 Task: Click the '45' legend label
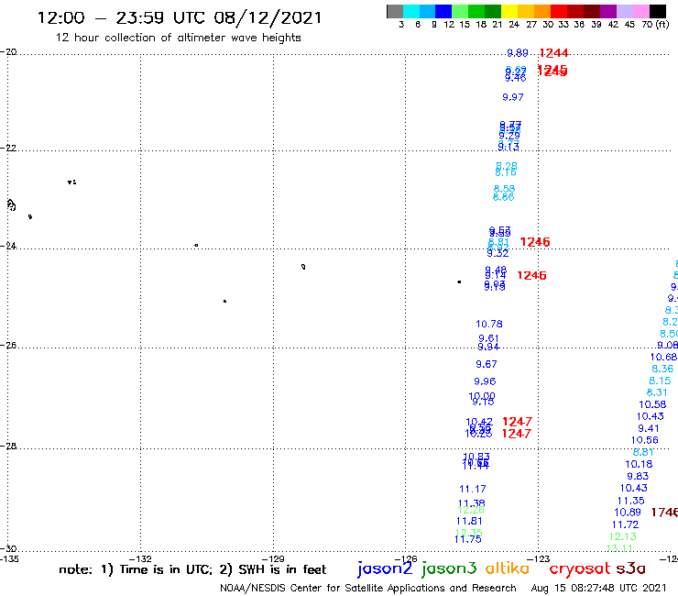pos(629,25)
